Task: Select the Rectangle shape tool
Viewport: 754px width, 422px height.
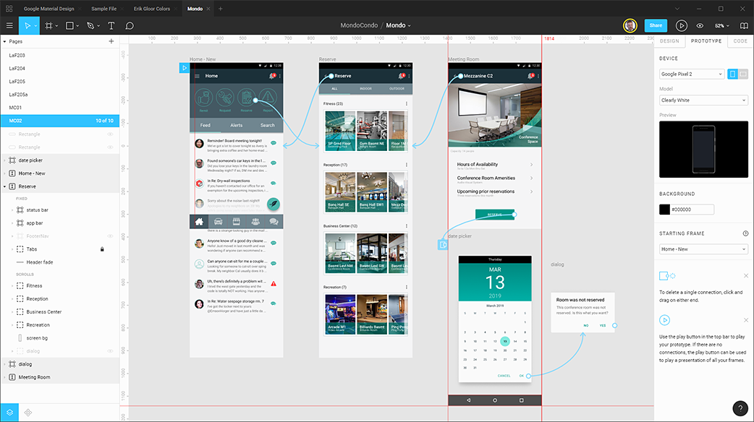Action: point(68,25)
